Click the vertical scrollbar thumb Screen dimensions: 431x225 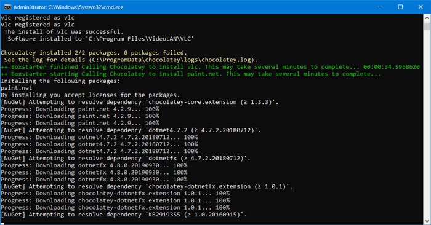click(x=427, y=26)
